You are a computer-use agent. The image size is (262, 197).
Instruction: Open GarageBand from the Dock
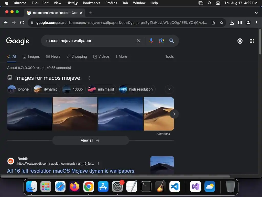tap(160, 186)
